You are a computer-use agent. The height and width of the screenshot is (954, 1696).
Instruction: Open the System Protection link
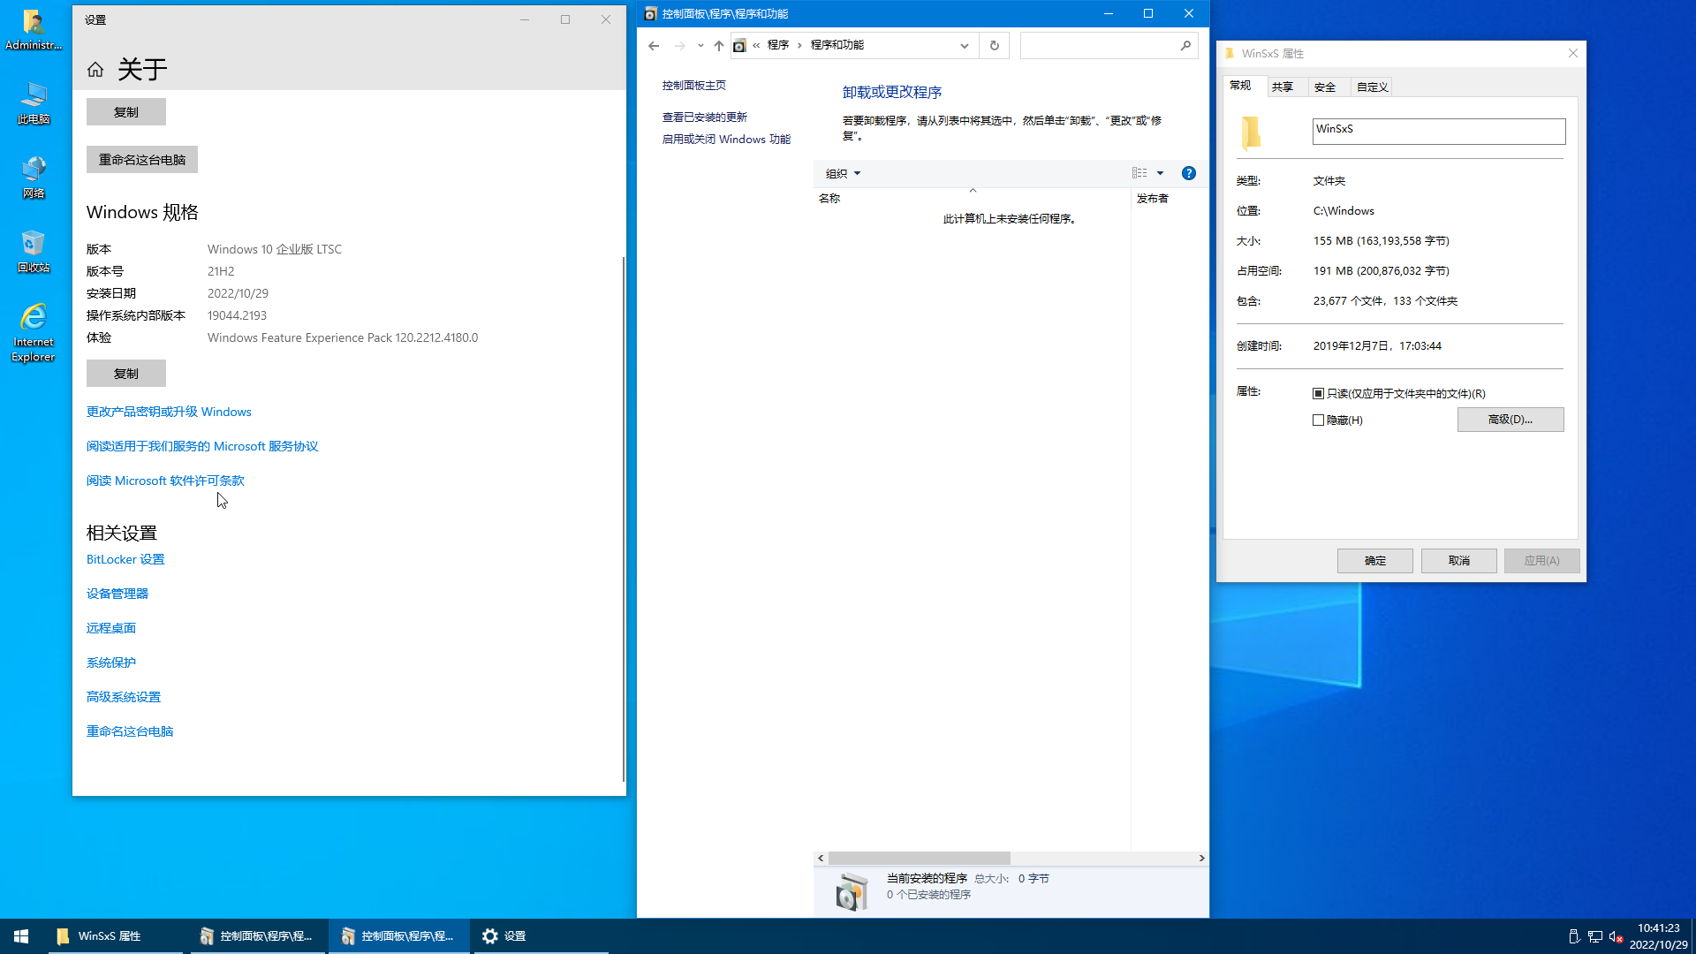coord(111,662)
